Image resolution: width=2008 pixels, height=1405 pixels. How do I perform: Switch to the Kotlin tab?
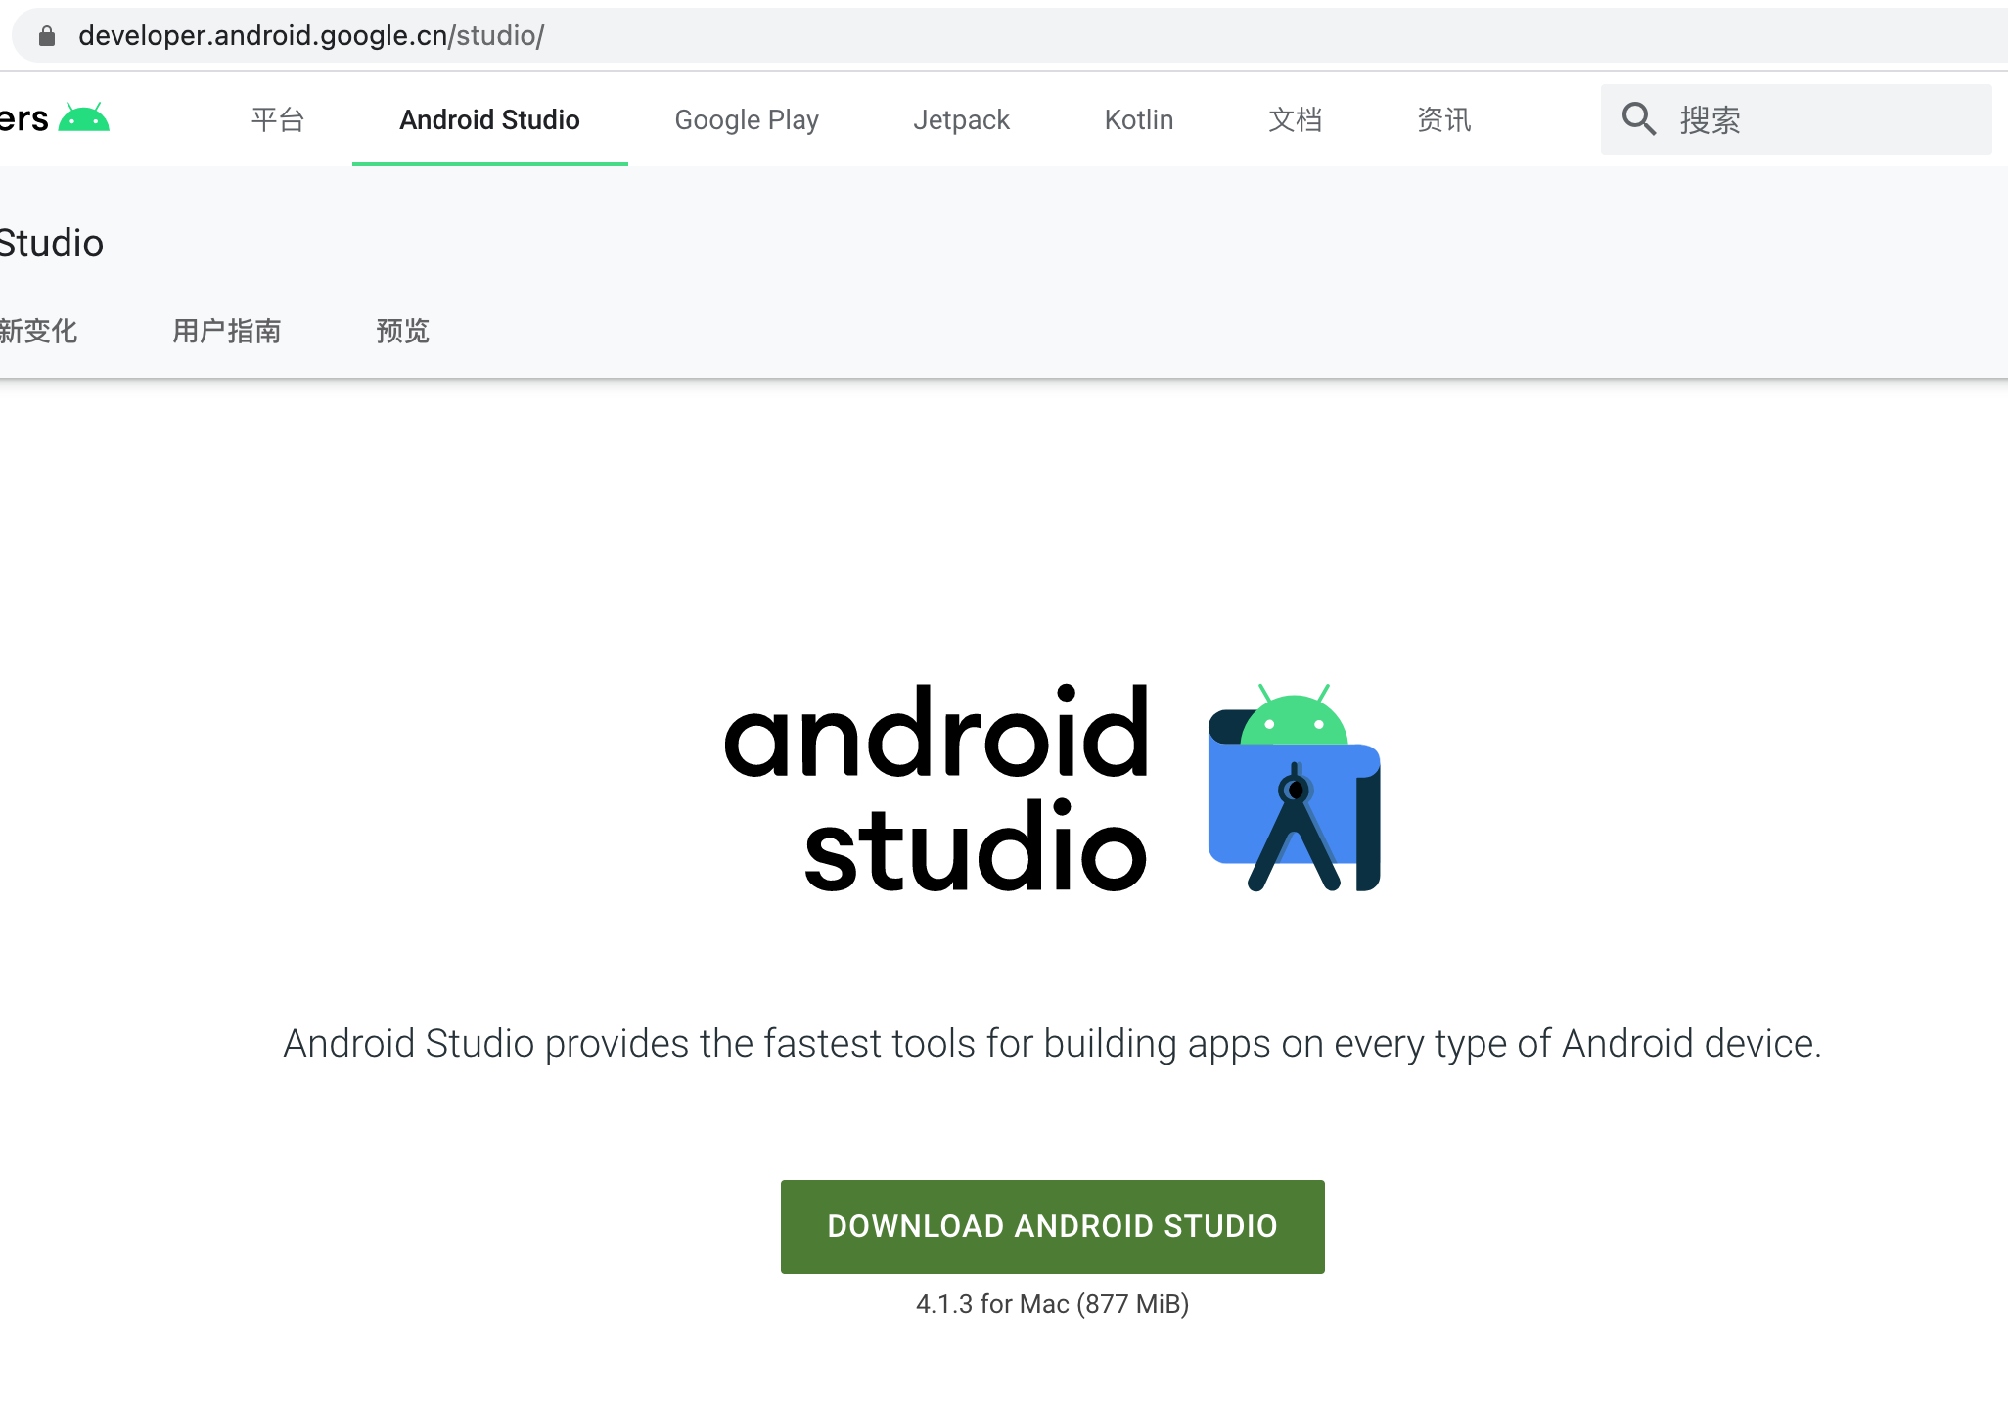tap(1138, 119)
